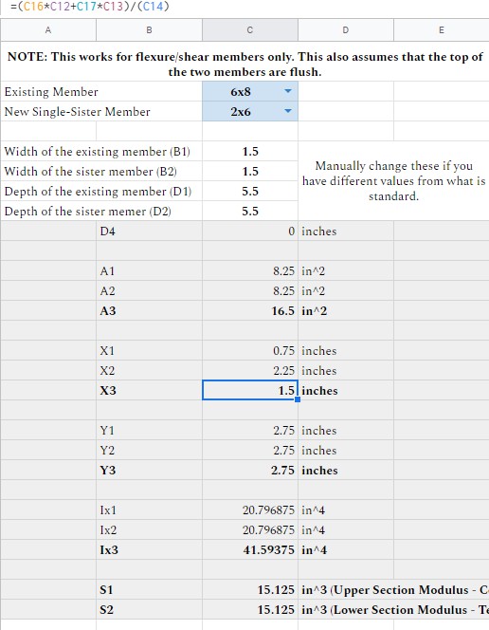489x630 pixels.
Task: Click the D4 value cell showing 0
Action: click(250, 231)
